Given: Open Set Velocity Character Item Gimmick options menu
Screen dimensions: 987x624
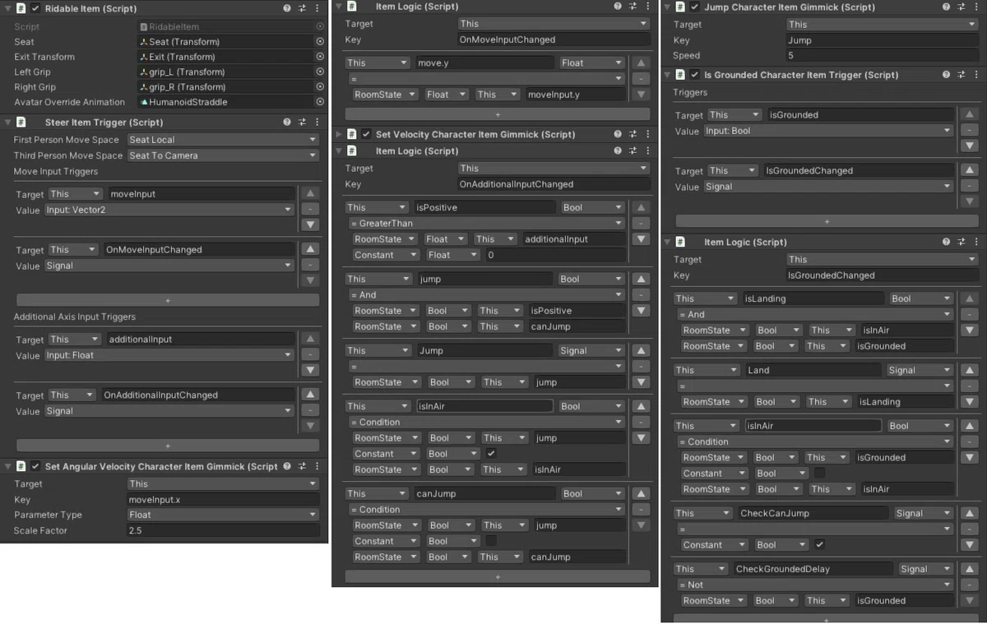Looking at the screenshot, I should (649, 134).
